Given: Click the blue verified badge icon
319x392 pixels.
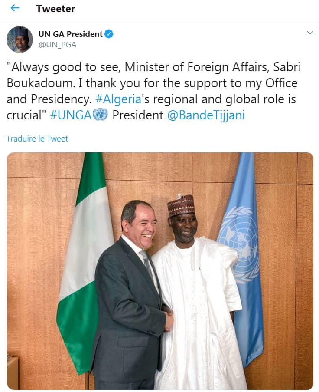Looking at the screenshot, I should (109, 34).
